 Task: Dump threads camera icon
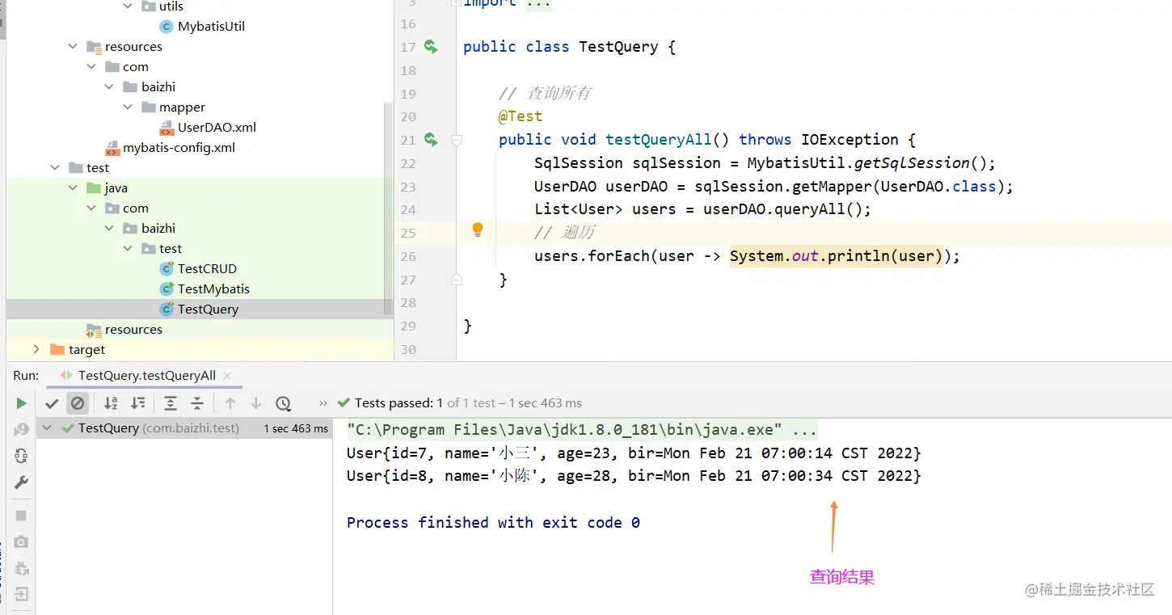21,541
